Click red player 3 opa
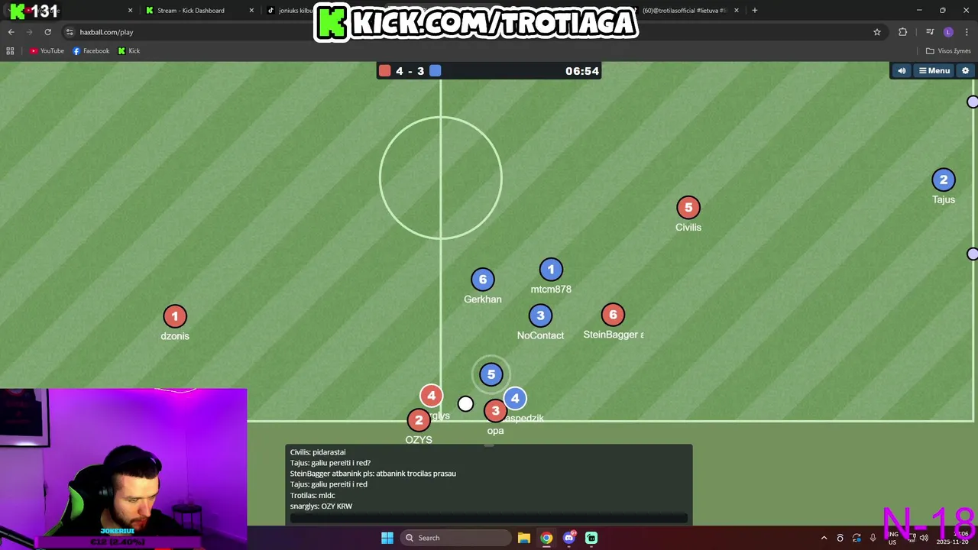This screenshot has width=978, height=550. 495,411
